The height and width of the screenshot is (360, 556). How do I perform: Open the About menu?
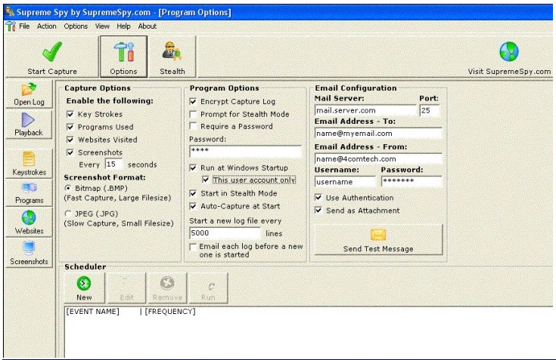point(148,26)
